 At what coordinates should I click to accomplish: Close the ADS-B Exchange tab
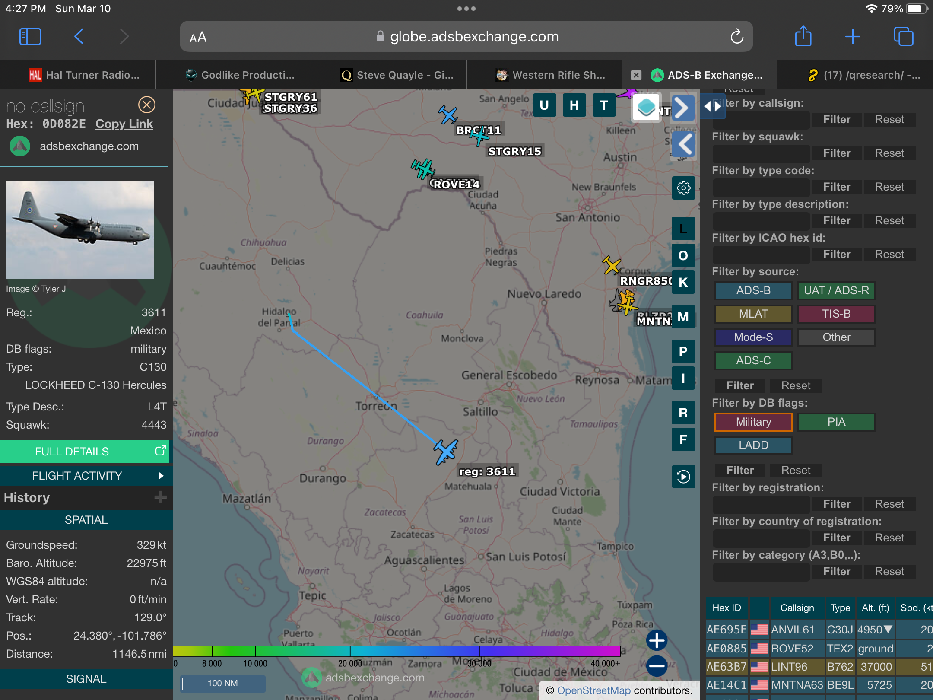(x=636, y=75)
